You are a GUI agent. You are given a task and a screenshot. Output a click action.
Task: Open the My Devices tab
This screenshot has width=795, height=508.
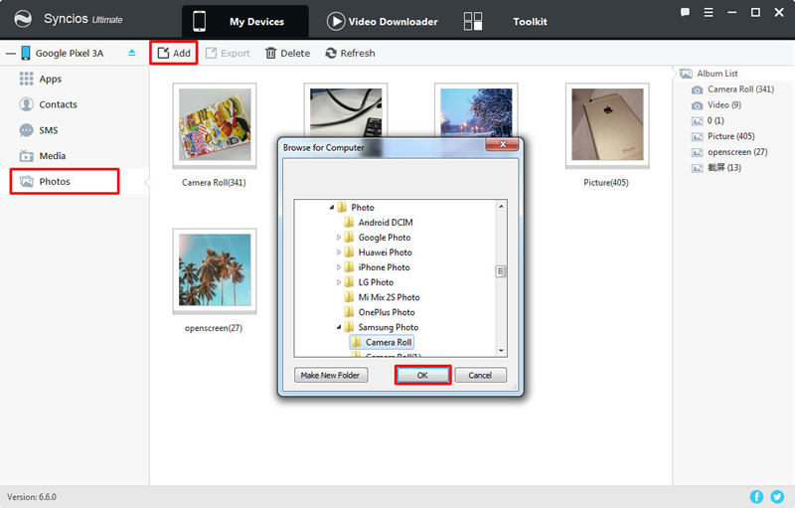click(x=244, y=21)
